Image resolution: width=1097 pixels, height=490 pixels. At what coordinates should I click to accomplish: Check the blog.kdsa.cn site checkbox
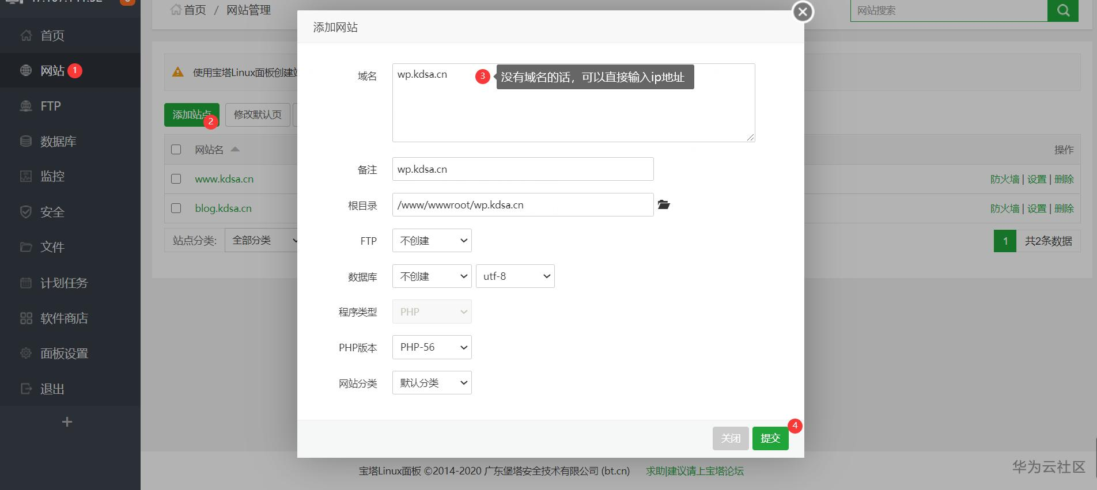pyautogui.click(x=176, y=208)
